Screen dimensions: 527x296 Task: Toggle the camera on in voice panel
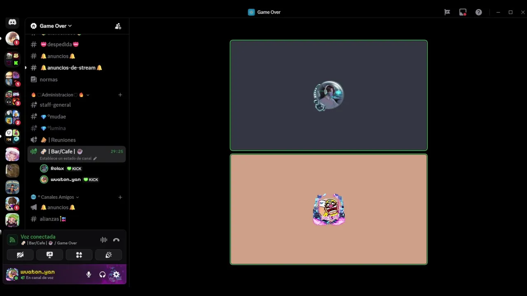pyautogui.click(x=20, y=255)
